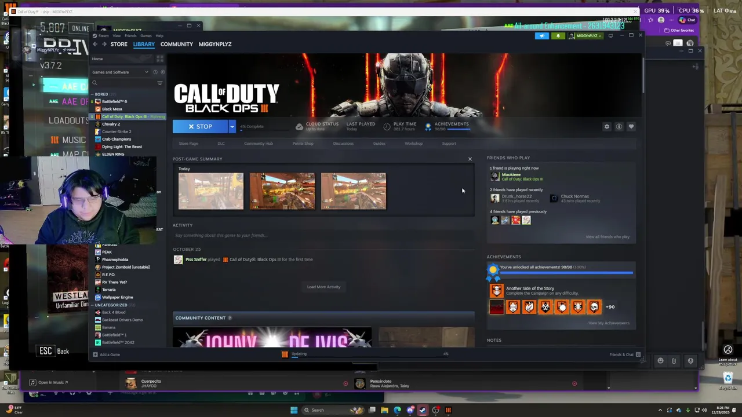Open the first post-game screenshot thumbnail
The height and width of the screenshot is (417, 742).
click(x=211, y=191)
